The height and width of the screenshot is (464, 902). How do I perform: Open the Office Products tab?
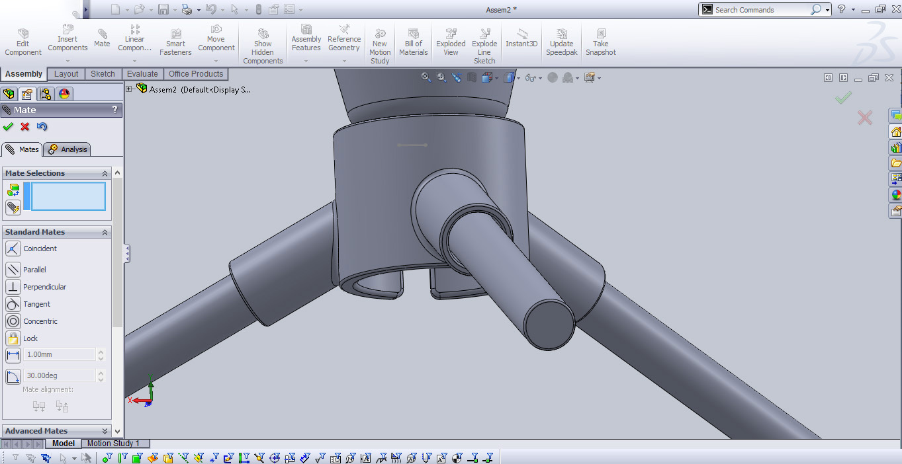197,74
